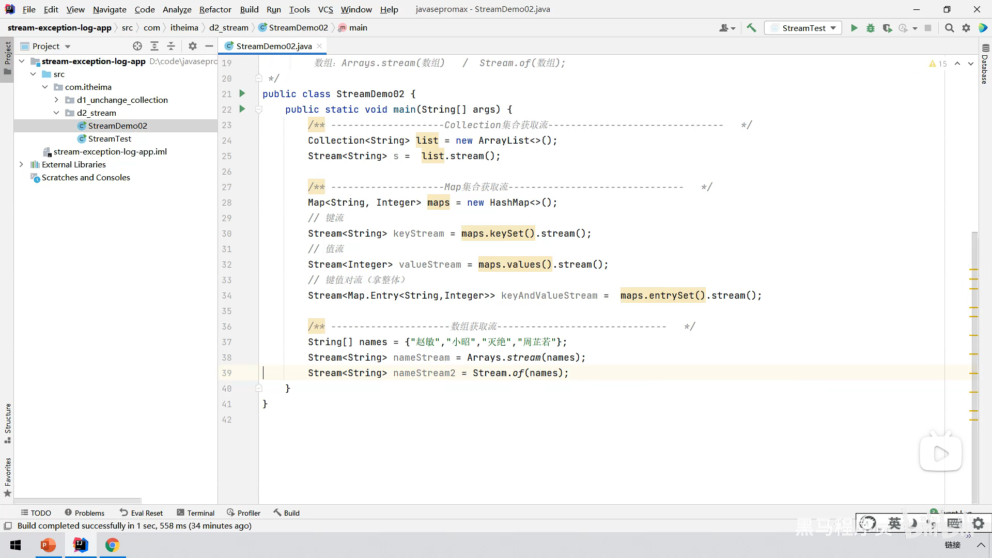Run with Coverage shield icon
This screenshot has width=992, height=558.
pyautogui.click(x=887, y=28)
